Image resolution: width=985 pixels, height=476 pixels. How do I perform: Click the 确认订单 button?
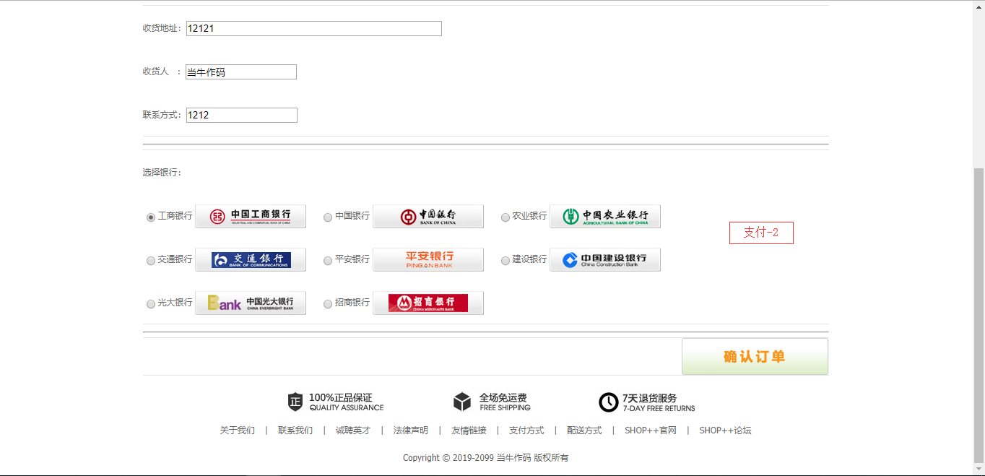coord(755,357)
